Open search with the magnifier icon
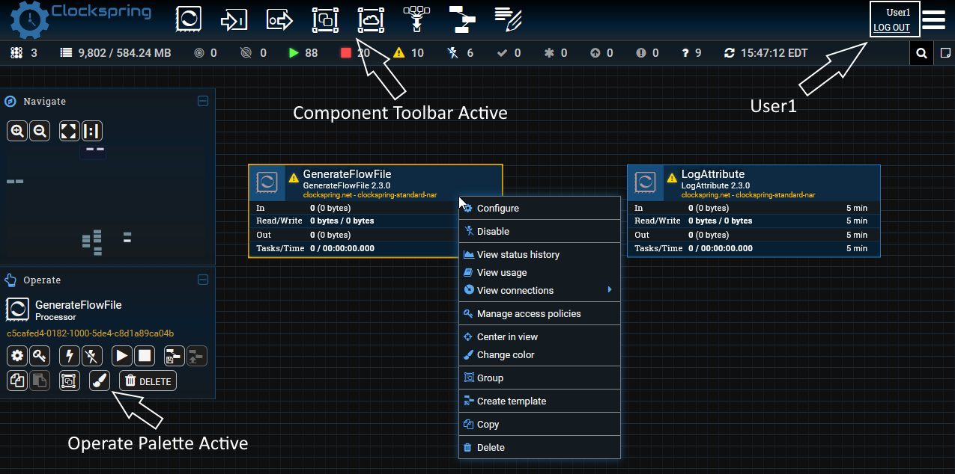The width and height of the screenshot is (955, 474). [x=921, y=52]
